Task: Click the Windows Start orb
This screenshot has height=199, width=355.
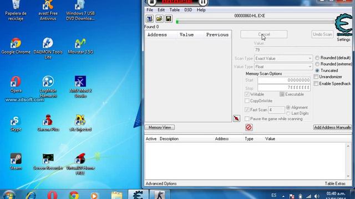Action: (x=9, y=195)
